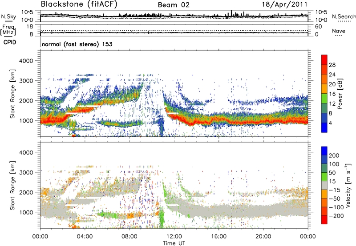Select the 60 tick on Nave axis
The width and height of the screenshot is (356, 246).
coord(319,27)
